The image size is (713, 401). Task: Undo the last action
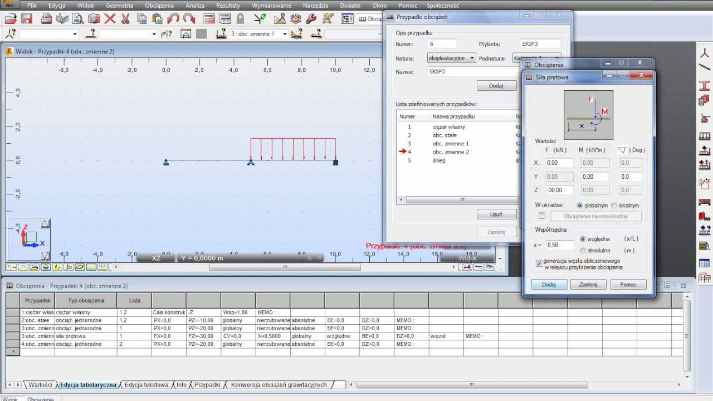pos(173,18)
